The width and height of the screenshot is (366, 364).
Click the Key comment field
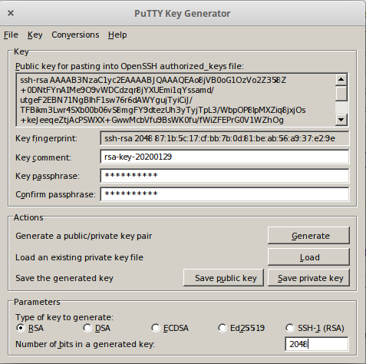[225, 157]
